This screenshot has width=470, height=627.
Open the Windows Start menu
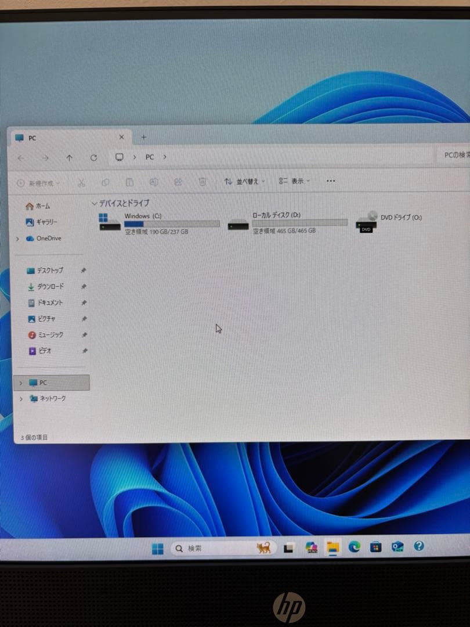(x=157, y=549)
